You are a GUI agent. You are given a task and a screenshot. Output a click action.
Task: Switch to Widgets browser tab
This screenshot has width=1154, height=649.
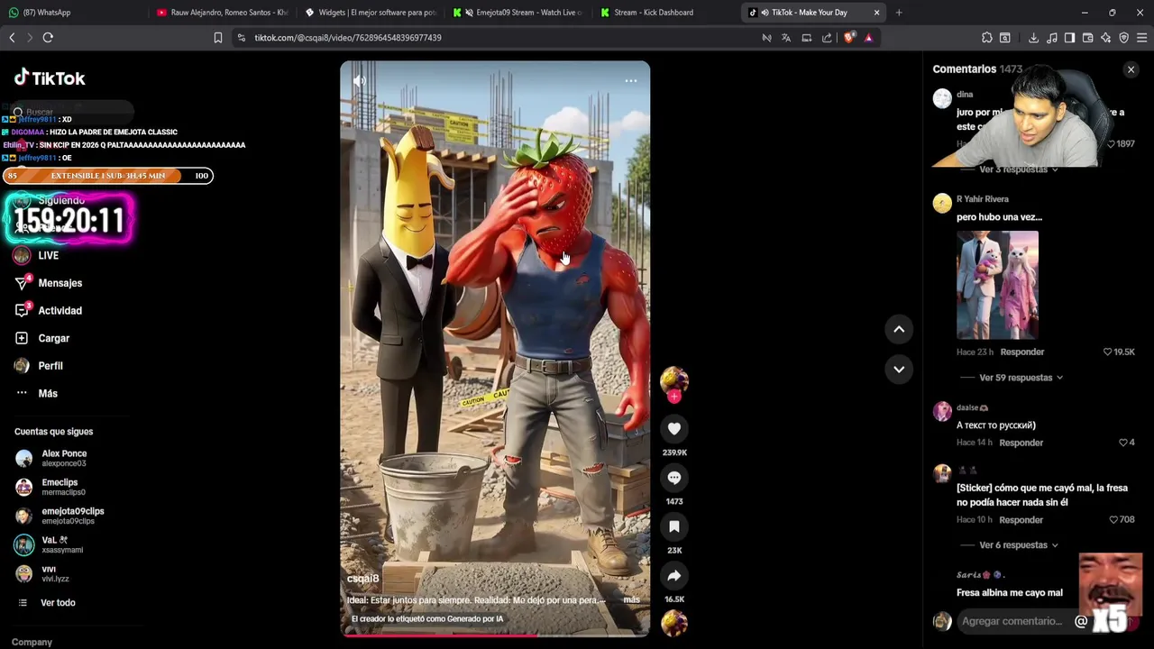371,13
